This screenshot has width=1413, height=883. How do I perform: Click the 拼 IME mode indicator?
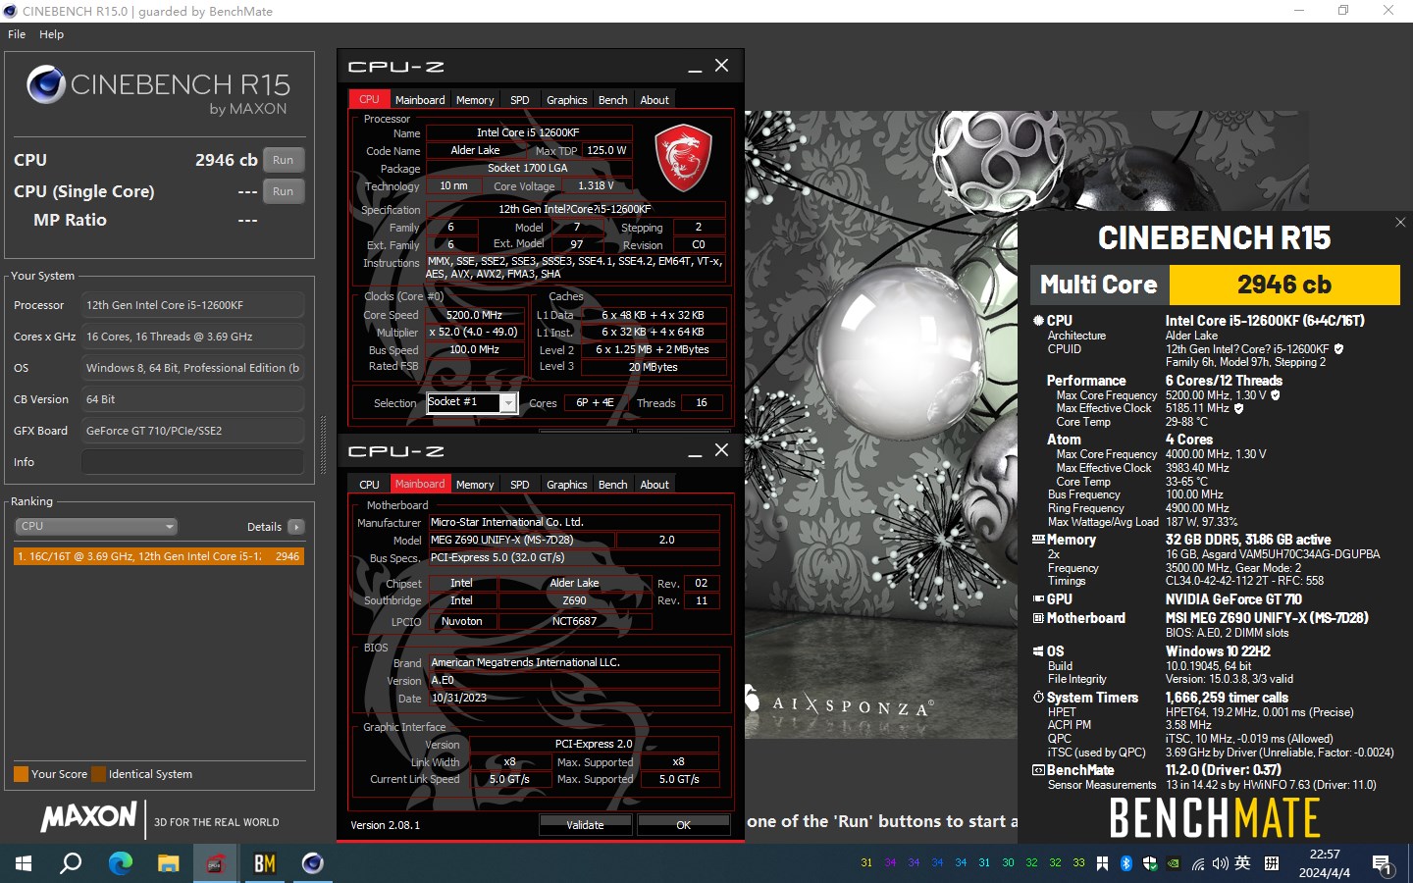(1272, 863)
